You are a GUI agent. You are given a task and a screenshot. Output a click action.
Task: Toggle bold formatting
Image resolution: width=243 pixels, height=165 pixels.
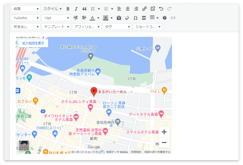click(68, 9)
